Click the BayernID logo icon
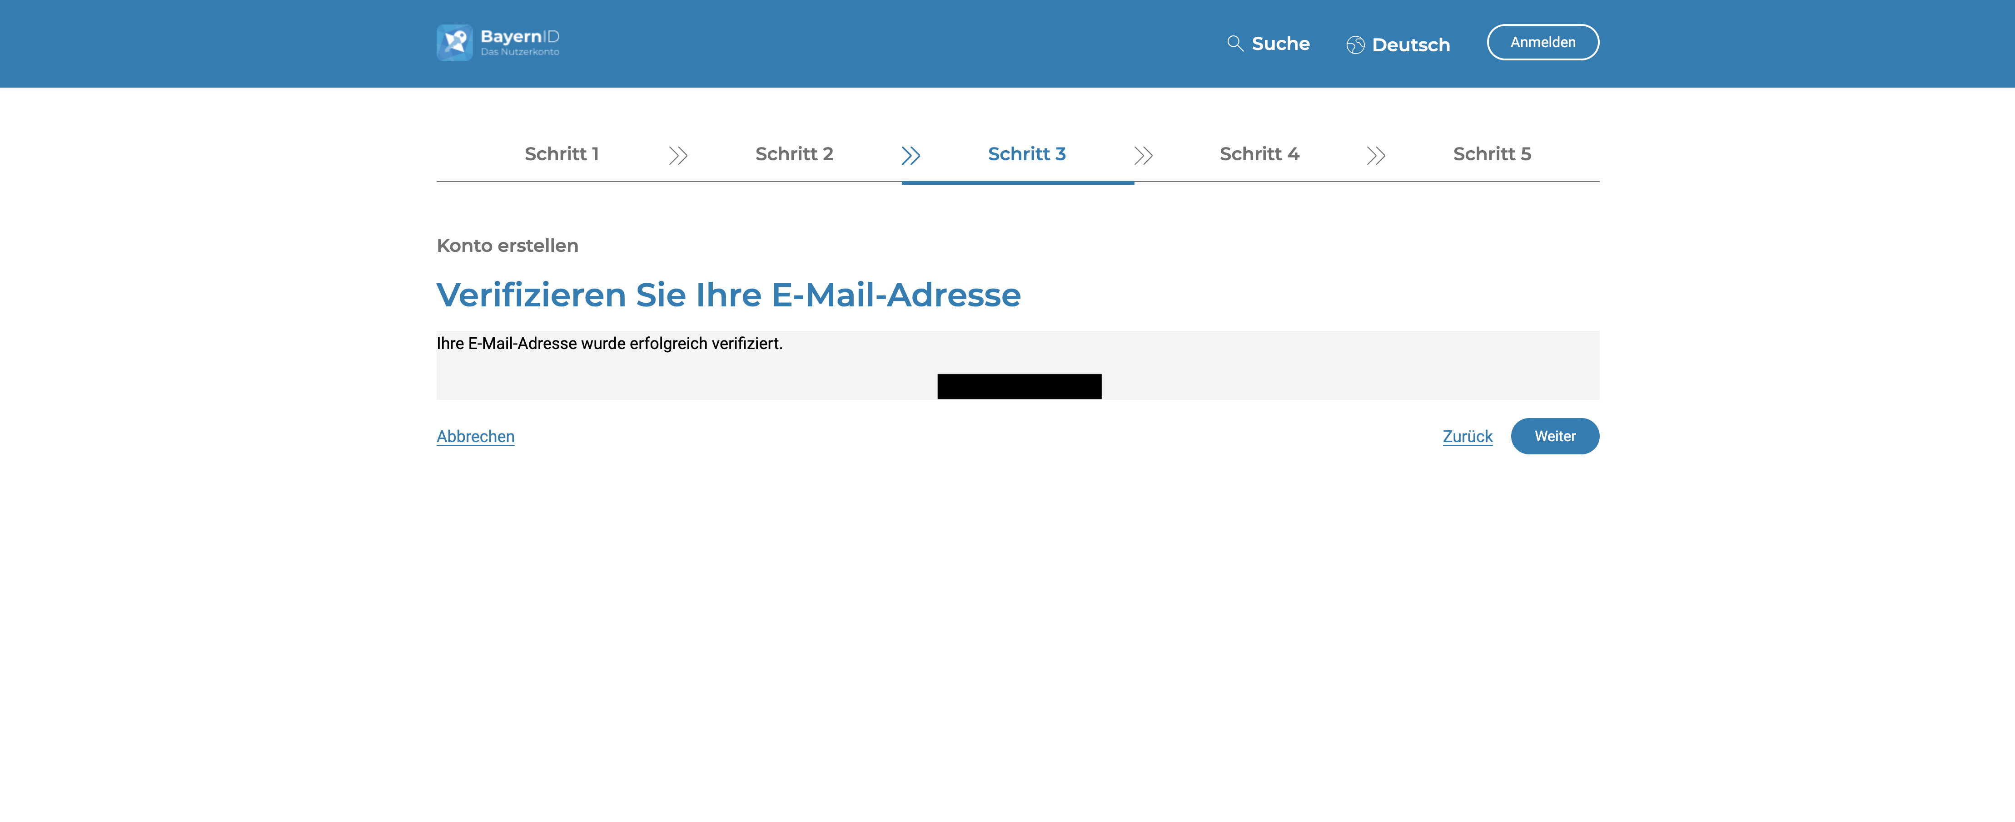This screenshot has height=822, width=2015. pyautogui.click(x=454, y=42)
